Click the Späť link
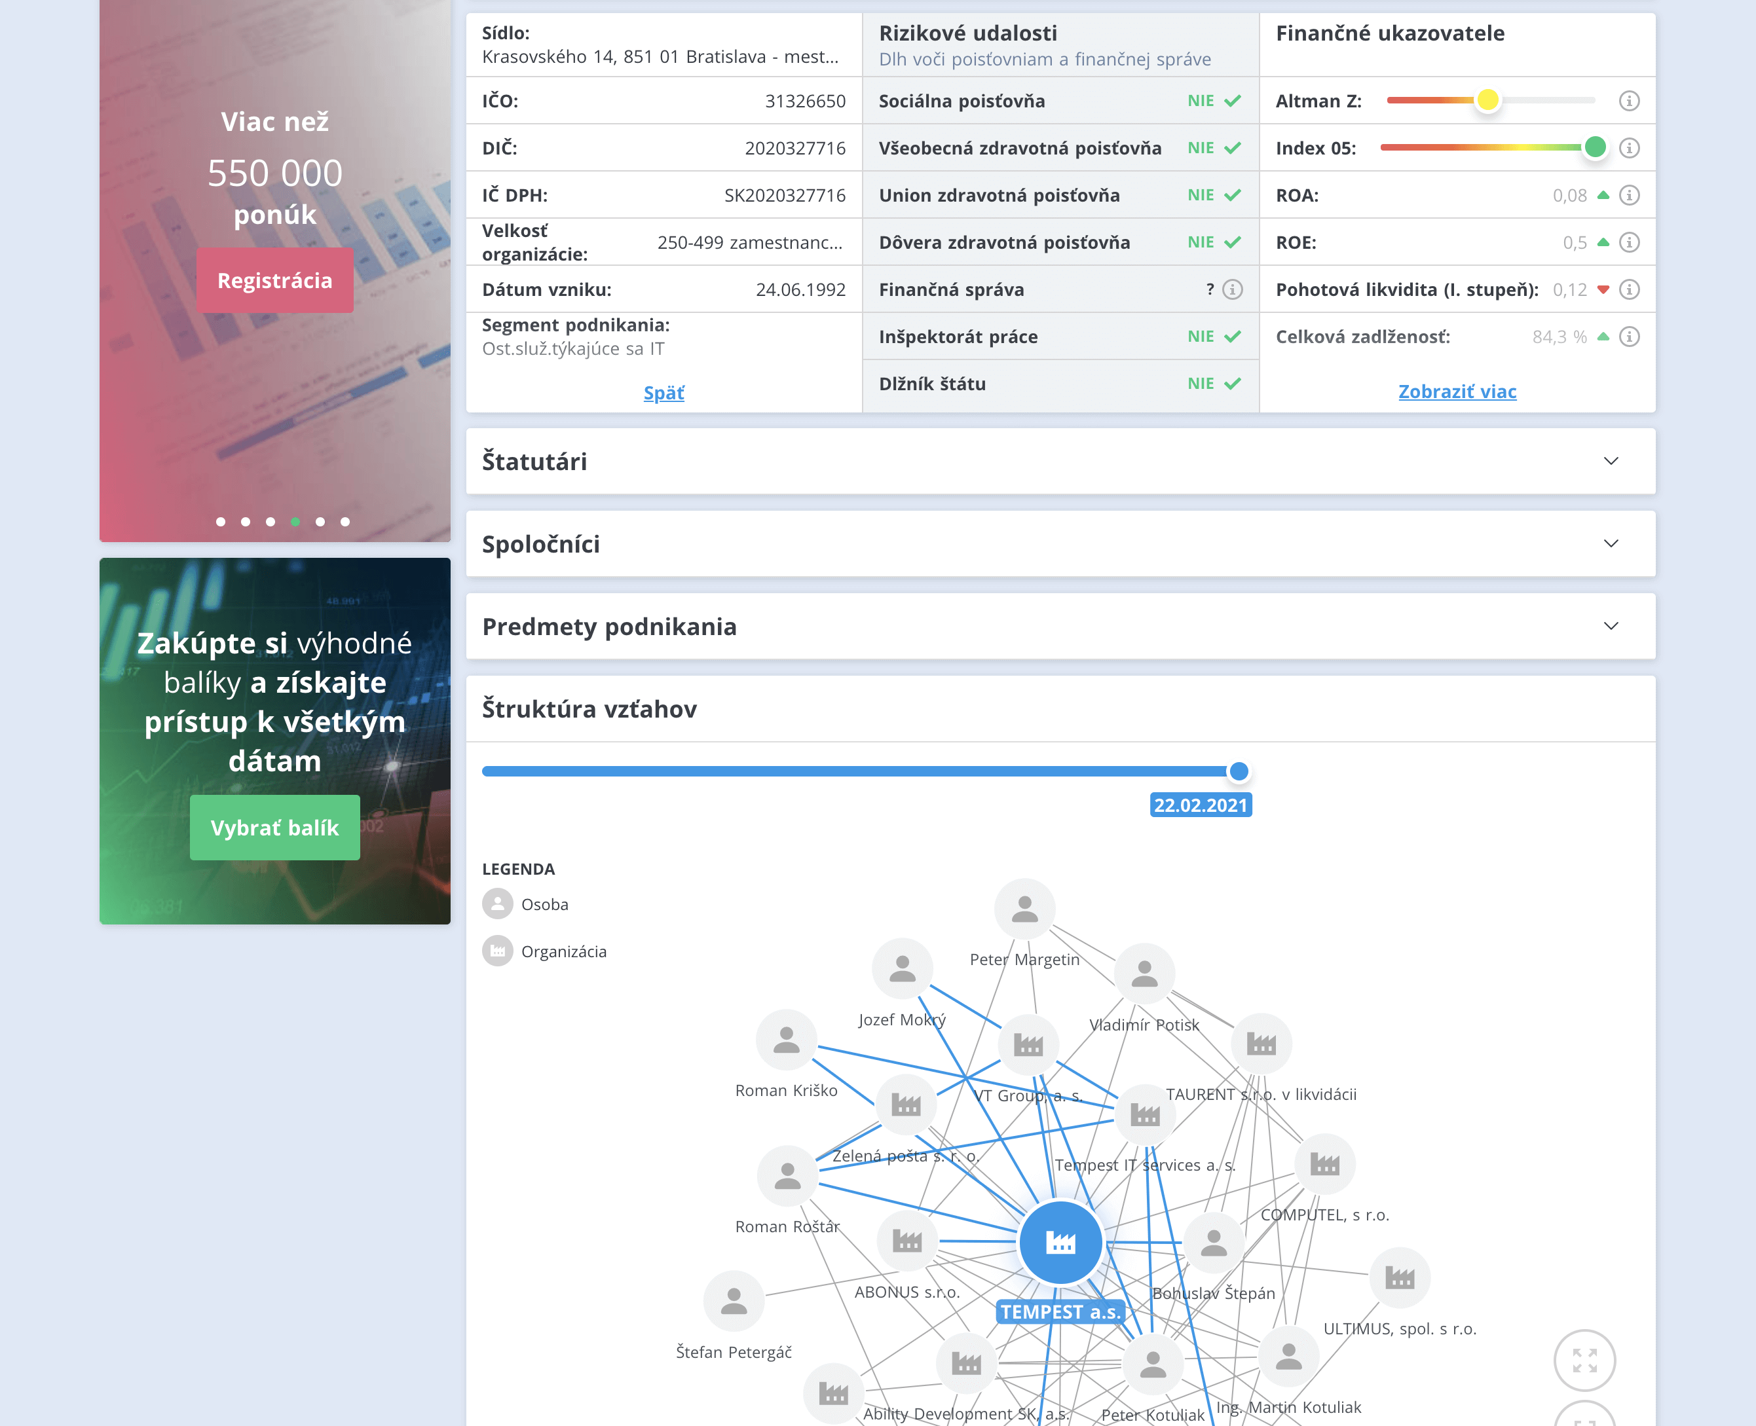The image size is (1756, 1426). pos(663,393)
